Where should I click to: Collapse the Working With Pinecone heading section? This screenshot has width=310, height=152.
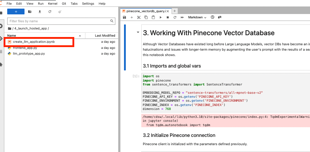(138, 32)
